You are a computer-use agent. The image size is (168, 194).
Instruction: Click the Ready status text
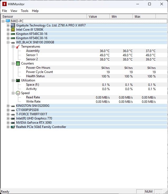pos(5,192)
